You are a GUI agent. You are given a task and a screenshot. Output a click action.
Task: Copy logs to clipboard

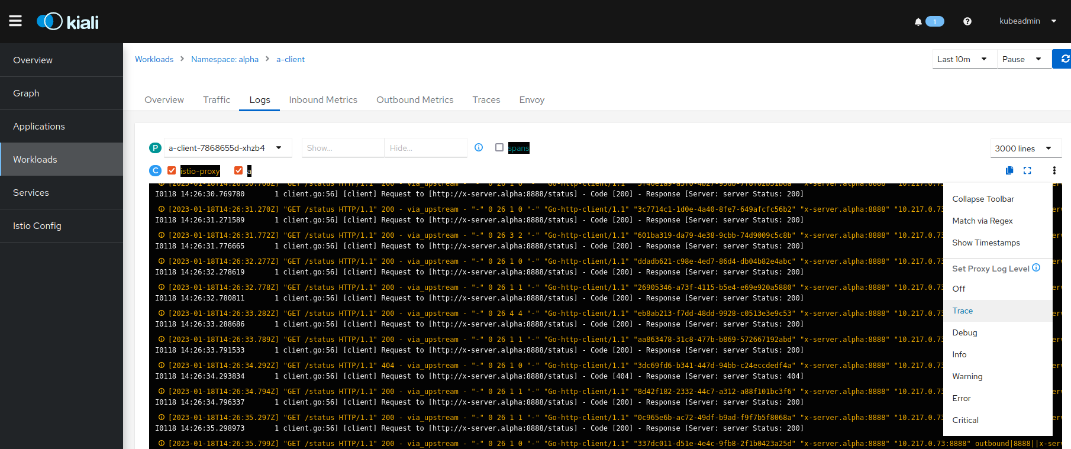coord(1009,170)
